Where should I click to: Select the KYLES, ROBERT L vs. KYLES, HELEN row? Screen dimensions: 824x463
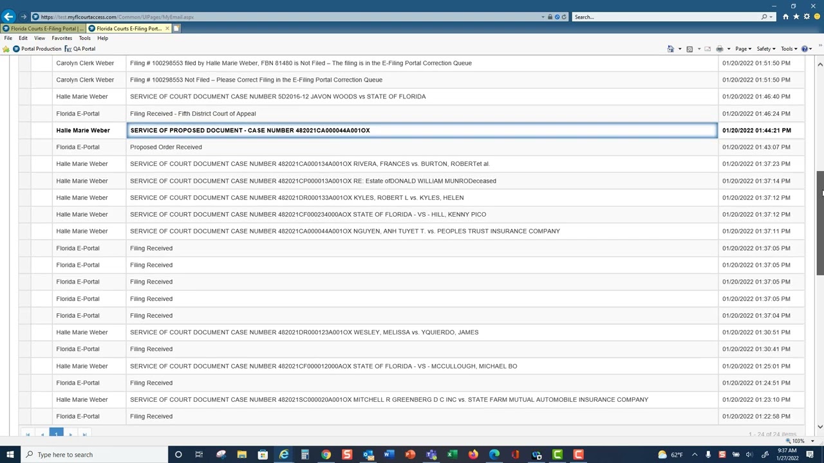coord(412,197)
